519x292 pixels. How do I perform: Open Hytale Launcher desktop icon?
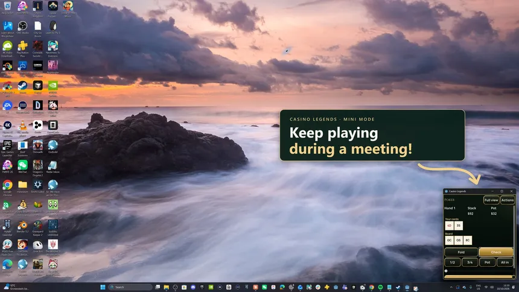pyautogui.click(x=7, y=227)
